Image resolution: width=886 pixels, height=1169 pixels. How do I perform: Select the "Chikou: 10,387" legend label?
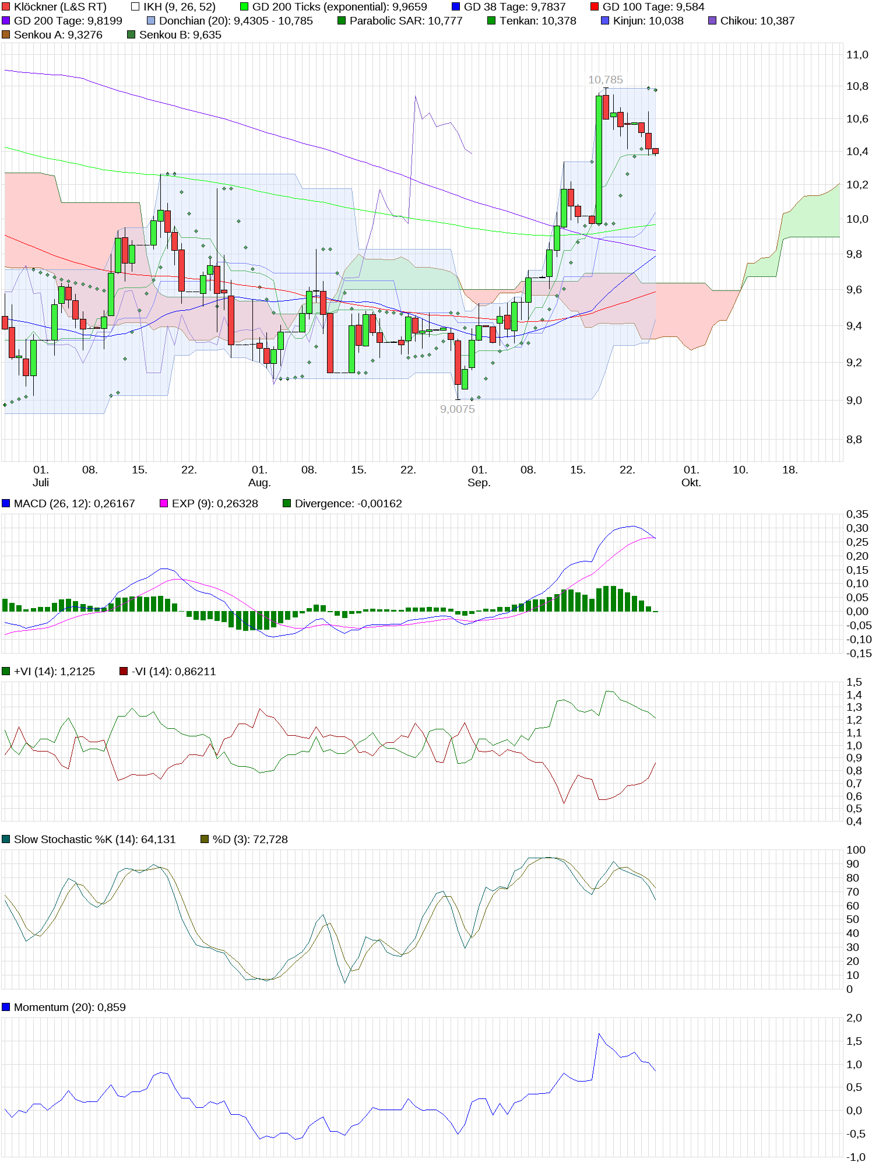(758, 21)
